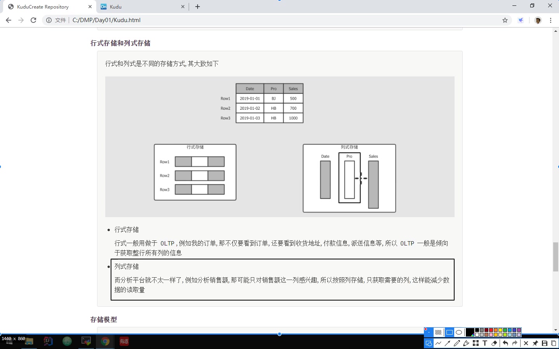Bookmark the page with the star button

[504, 20]
